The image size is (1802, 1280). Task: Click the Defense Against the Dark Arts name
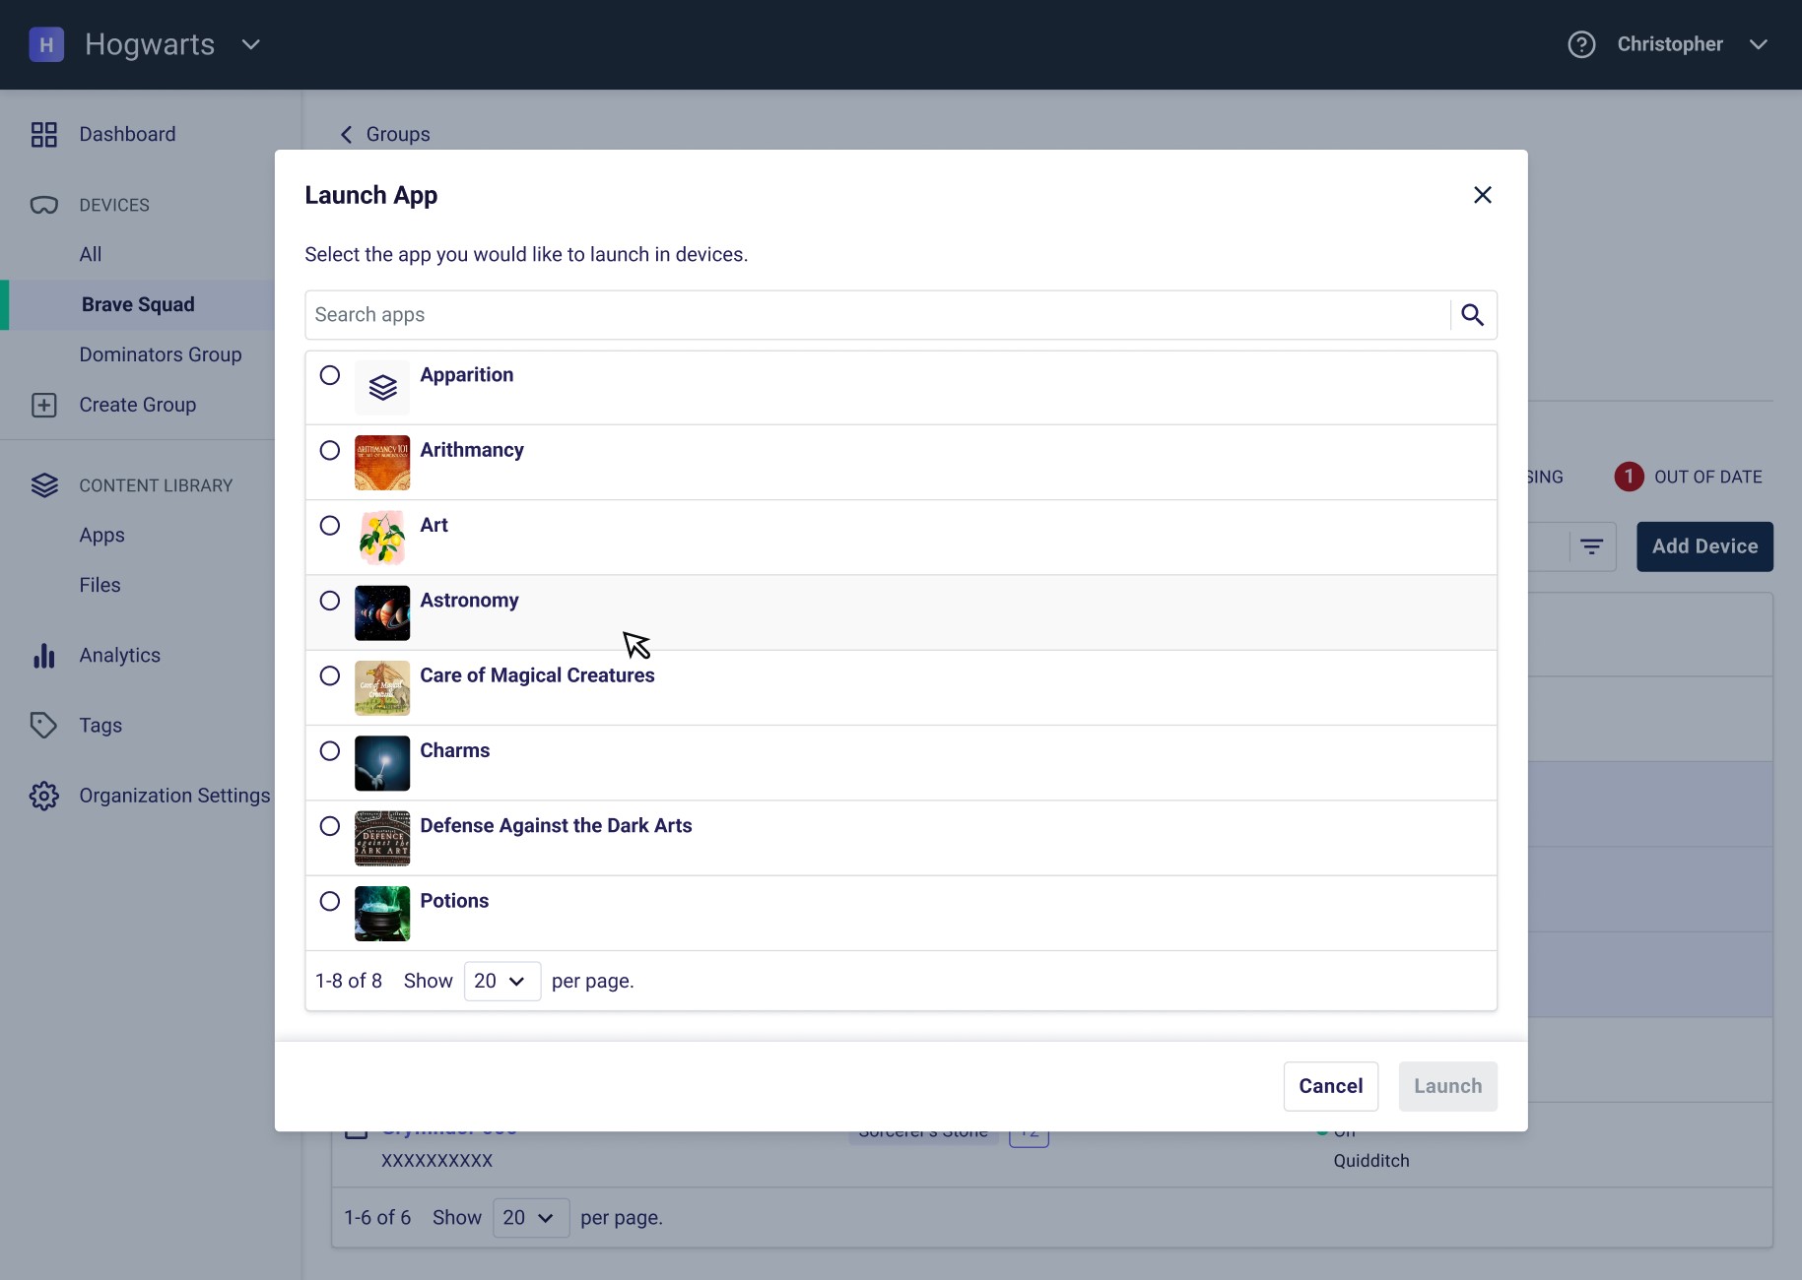coord(556,826)
